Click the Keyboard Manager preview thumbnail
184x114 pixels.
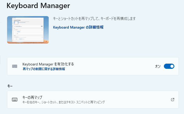(28, 30)
